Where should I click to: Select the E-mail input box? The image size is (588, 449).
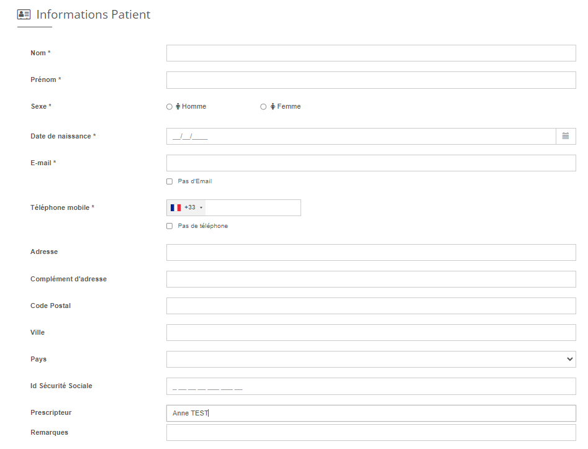coord(371,163)
